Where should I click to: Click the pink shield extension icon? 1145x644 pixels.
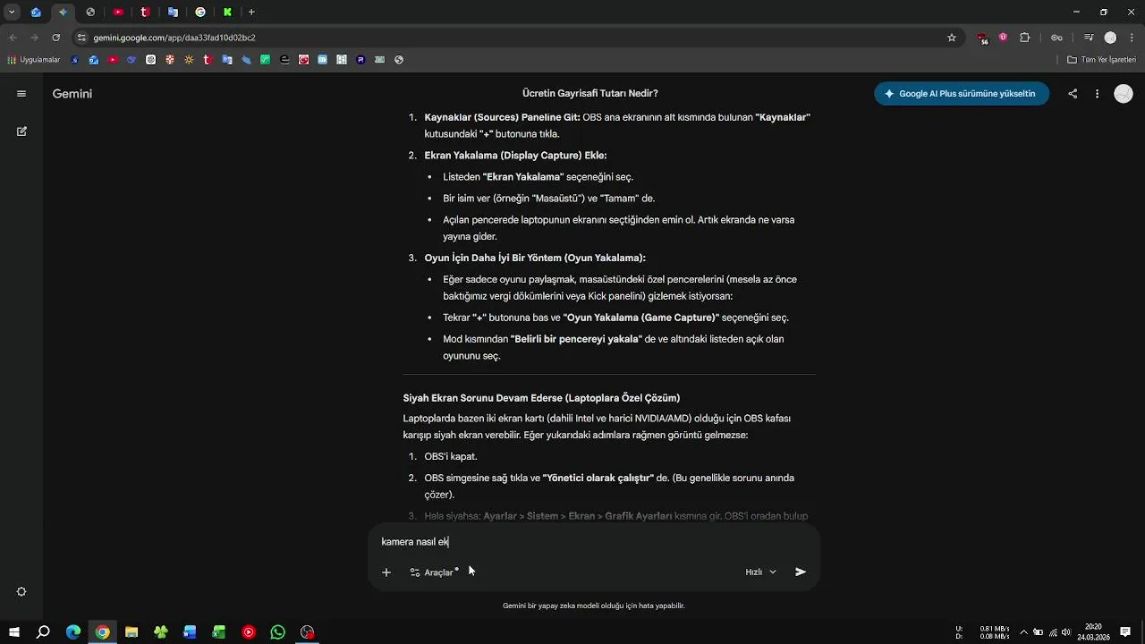point(1003,38)
